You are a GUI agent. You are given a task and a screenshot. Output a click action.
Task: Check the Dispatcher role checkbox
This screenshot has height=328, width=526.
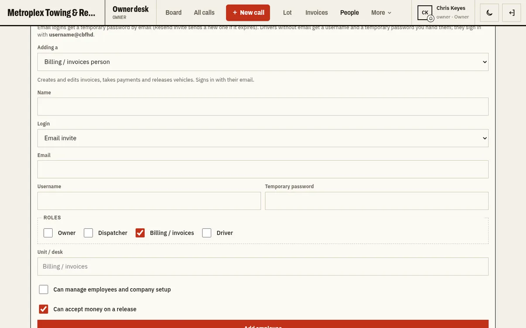pos(89,233)
